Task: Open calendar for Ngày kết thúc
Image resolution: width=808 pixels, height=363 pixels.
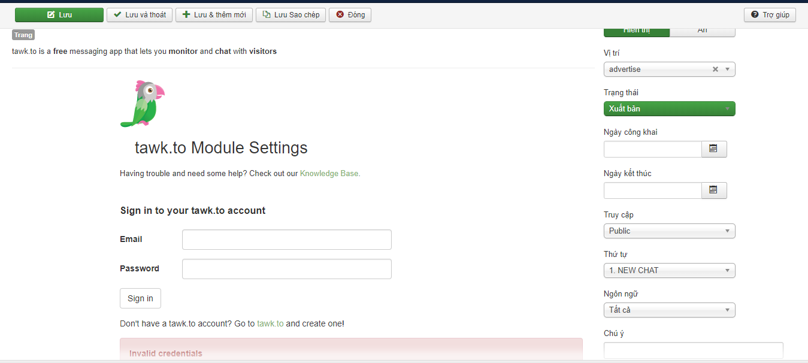Action: pos(714,190)
